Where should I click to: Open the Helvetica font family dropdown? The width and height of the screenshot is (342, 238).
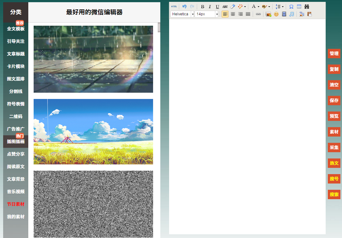pyautogui.click(x=192, y=14)
